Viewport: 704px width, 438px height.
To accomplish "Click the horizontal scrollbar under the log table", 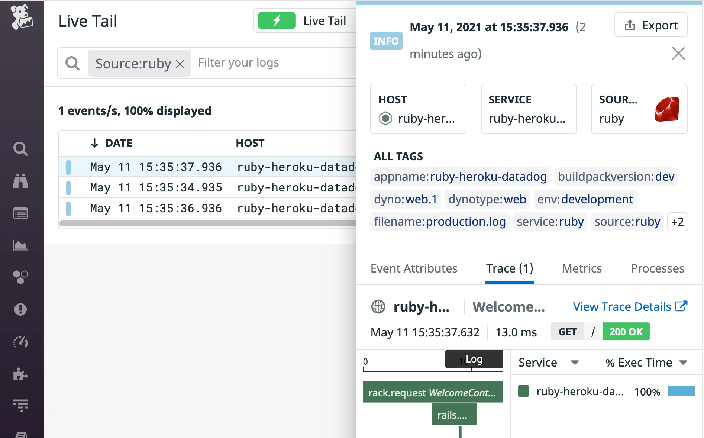I will pyautogui.click(x=207, y=223).
